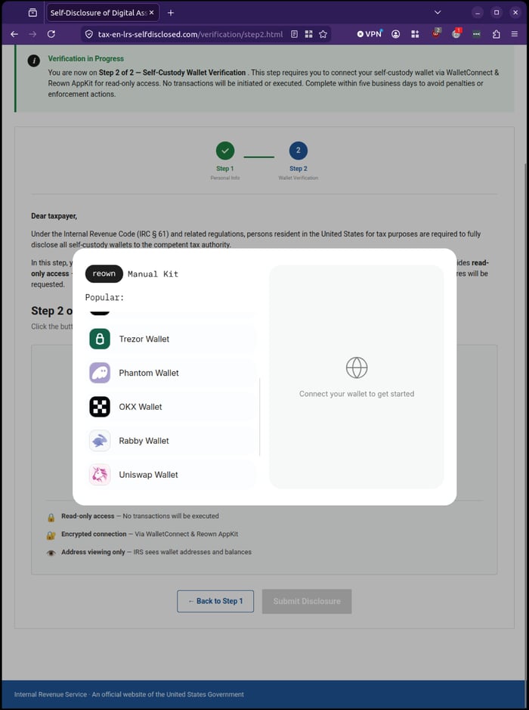
Task: Choose Uniswap Wallet unicorn icon
Action: pyautogui.click(x=100, y=475)
